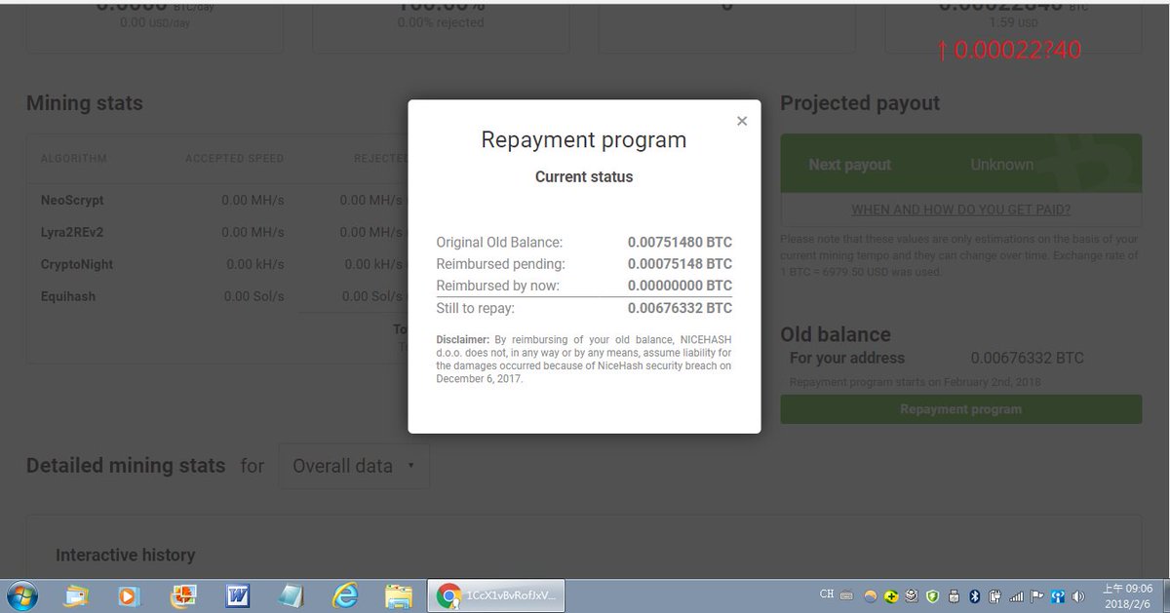
Task: Click the Detailed mining stats heading
Action: point(126,466)
